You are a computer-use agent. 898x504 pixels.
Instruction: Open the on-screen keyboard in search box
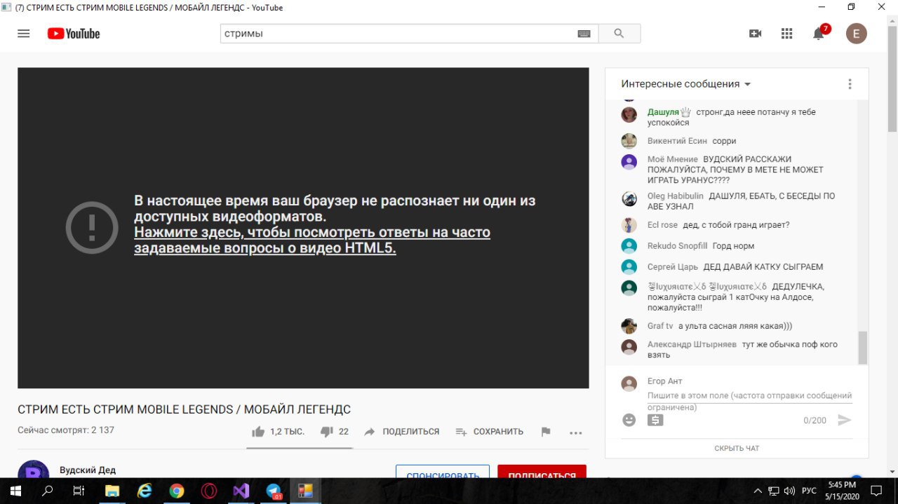pos(584,34)
